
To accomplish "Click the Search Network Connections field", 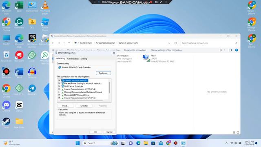I will click(210, 43).
